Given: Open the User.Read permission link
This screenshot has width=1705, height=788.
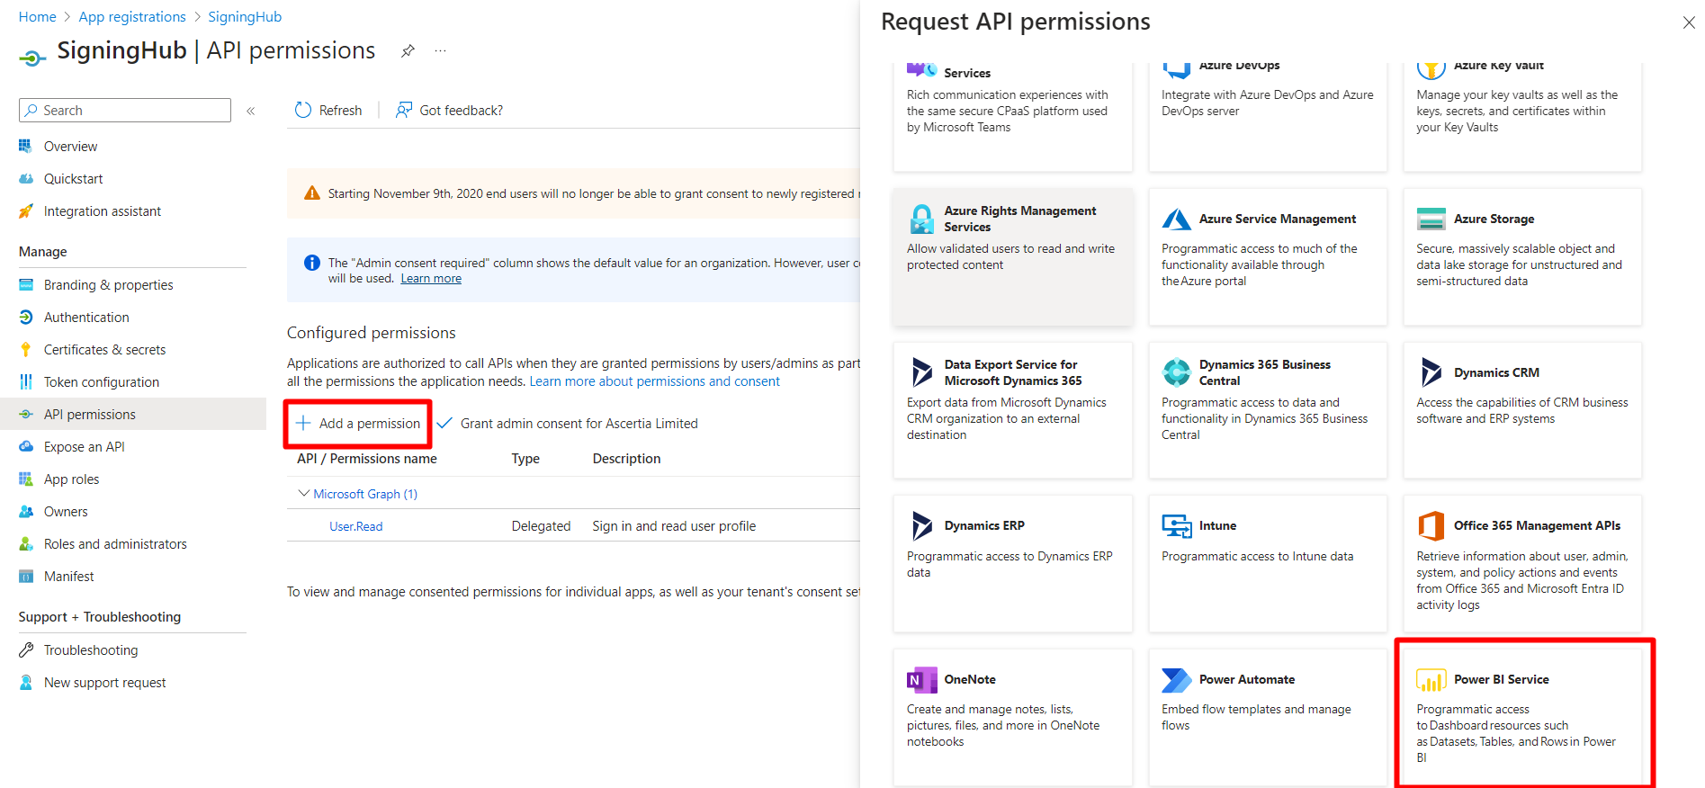Looking at the screenshot, I should (356, 526).
